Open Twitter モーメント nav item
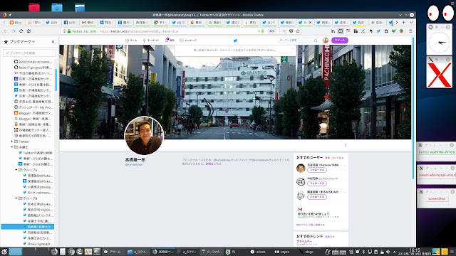The image size is (456, 256). (151, 41)
